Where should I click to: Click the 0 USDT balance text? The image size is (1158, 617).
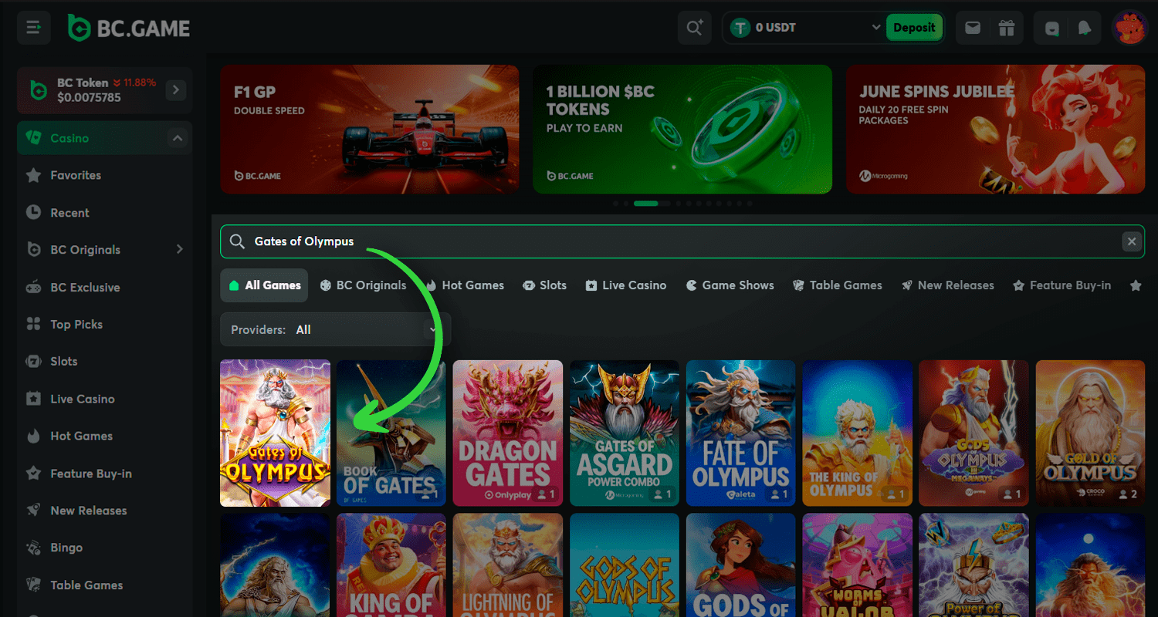point(776,28)
